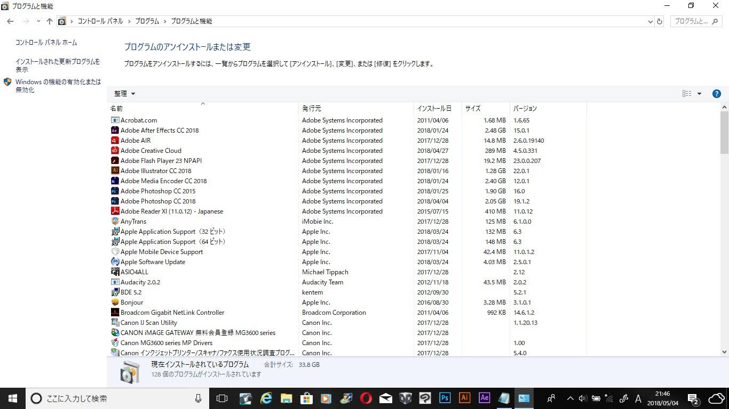Image resolution: width=729 pixels, height=409 pixels.
Task: Click the Adobe Flash Player 23 NPAPI icon
Action: click(x=115, y=161)
